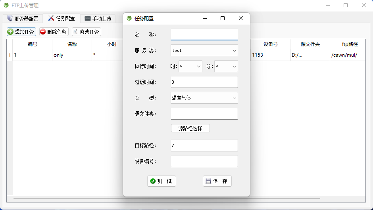Select row header 1 of the task table

click(x=10, y=55)
